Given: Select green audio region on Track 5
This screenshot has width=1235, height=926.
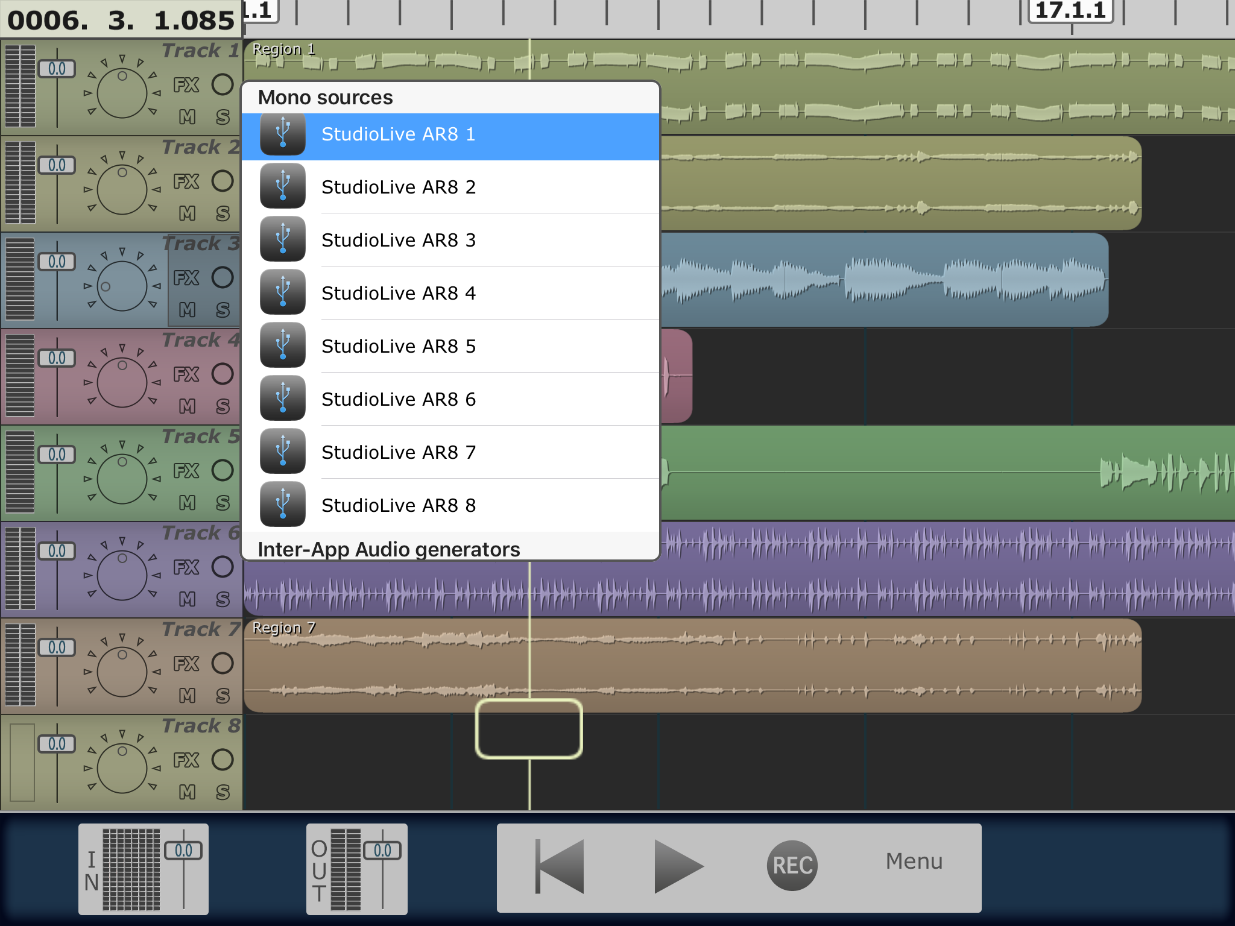Looking at the screenshot, I should pyautogui.click(x=947, y=473).
